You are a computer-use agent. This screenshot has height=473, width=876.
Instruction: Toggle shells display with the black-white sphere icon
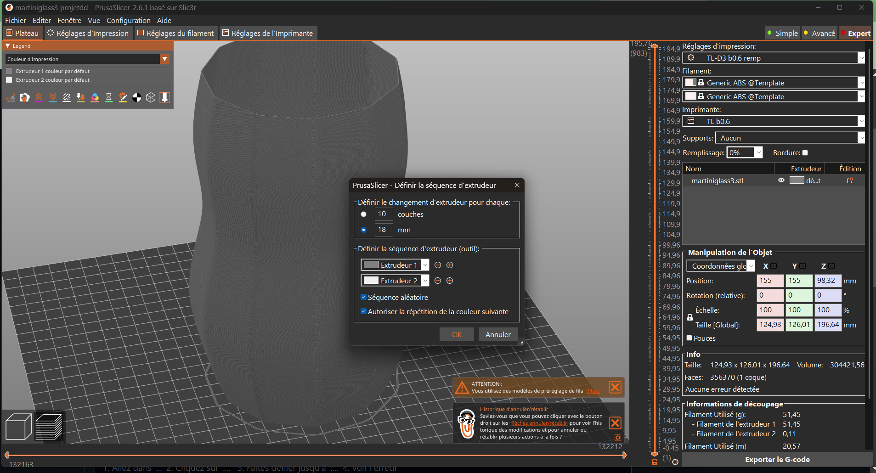click(x=136, y=97)
